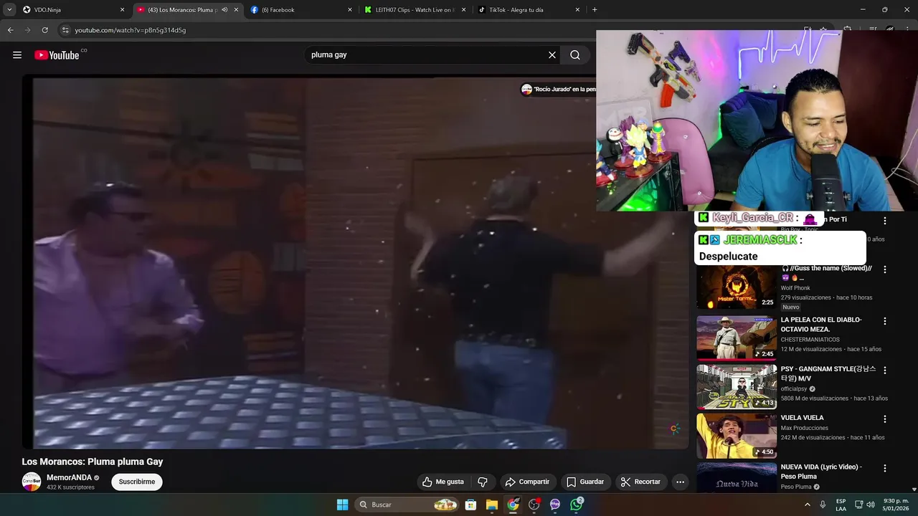Open WhatsApp from taskbar
Image resolution: width=918 pixels, height=516 pixels.
click(x=577, y=505)
